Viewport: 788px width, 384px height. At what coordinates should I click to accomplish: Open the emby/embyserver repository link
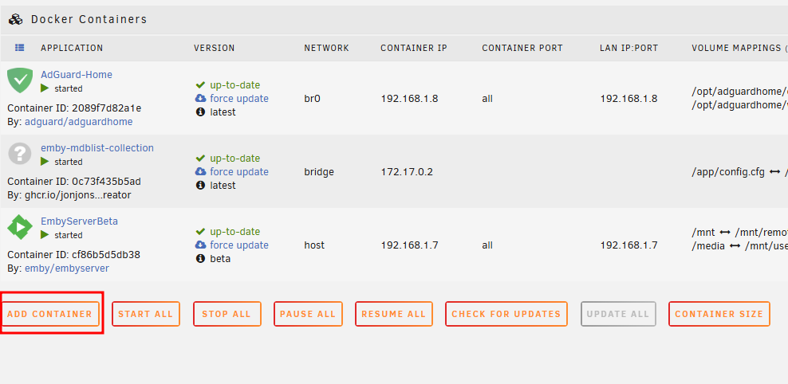[67, 268]
